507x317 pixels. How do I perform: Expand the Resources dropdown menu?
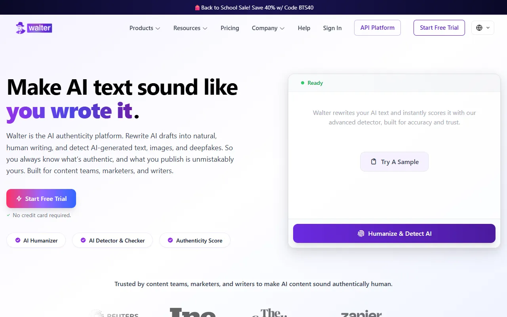[190, 28]
